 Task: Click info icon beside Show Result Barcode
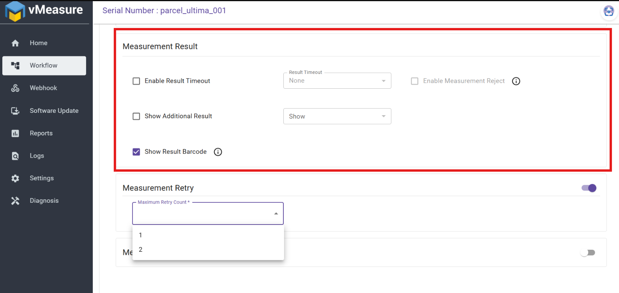[x=218, y=152]
